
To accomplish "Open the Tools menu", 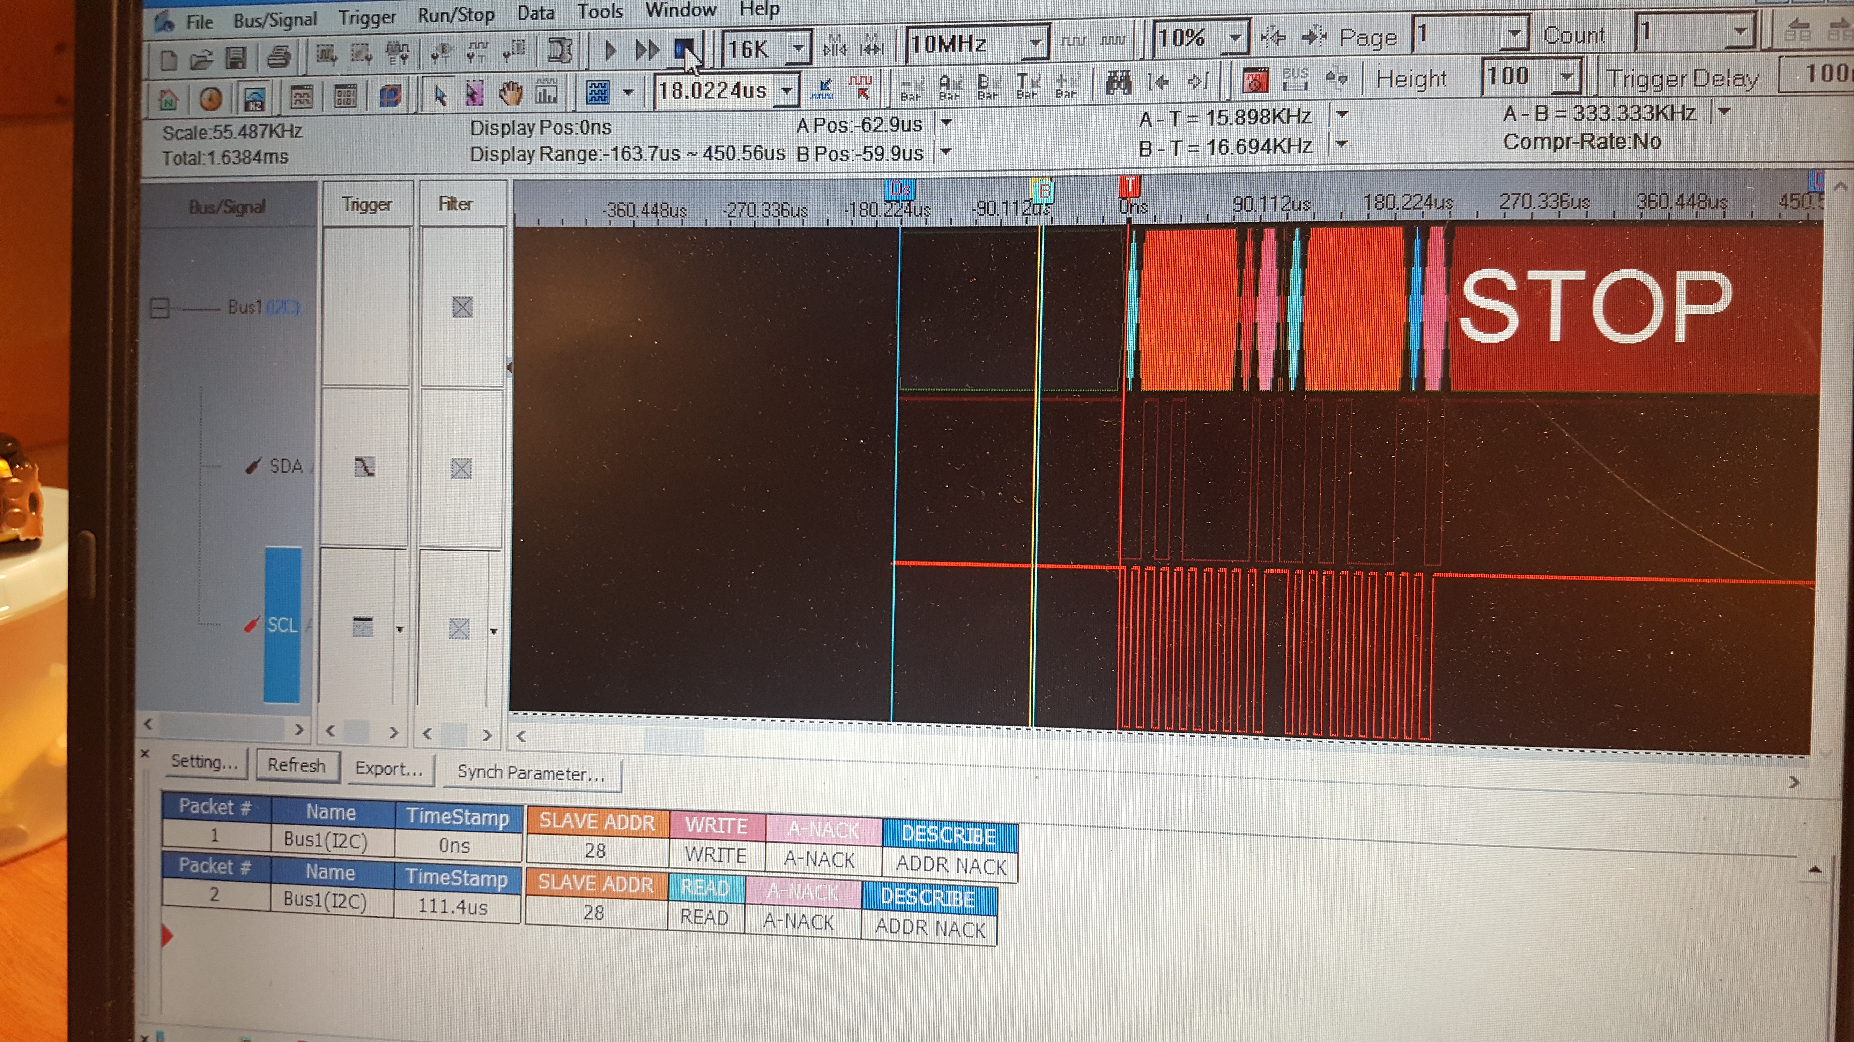I will (600, 11).
